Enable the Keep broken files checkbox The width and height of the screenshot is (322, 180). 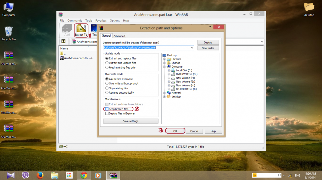point(107,109)
